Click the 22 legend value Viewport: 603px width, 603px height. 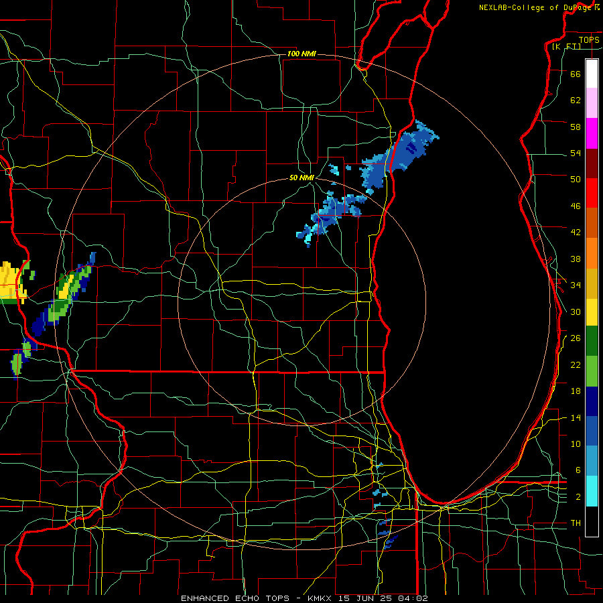tap(576, 364)
